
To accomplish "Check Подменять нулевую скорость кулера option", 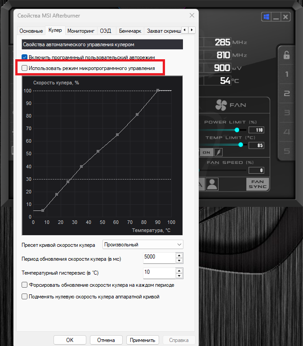I will click(25, 296).
